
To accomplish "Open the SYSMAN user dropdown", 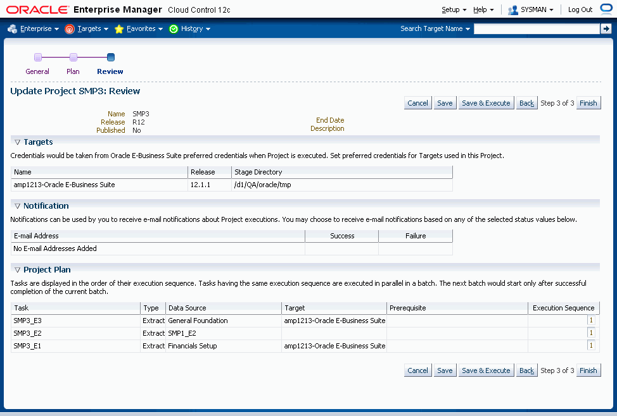I will click(x=537, y=10).
